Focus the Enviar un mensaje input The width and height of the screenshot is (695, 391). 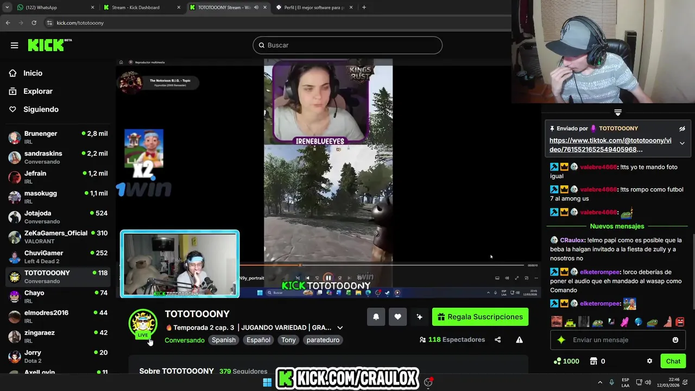tap(618, 340)
